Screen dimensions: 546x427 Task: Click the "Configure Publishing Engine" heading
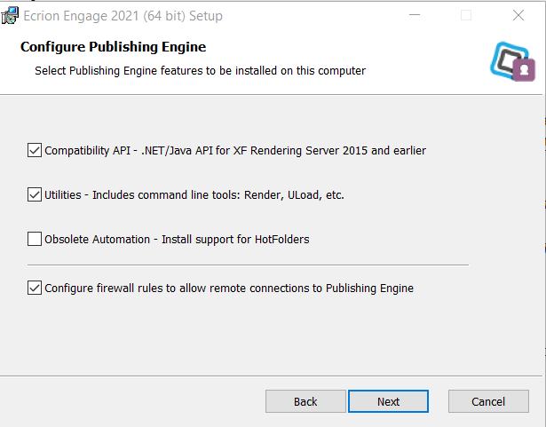click(x=113, y=47)
